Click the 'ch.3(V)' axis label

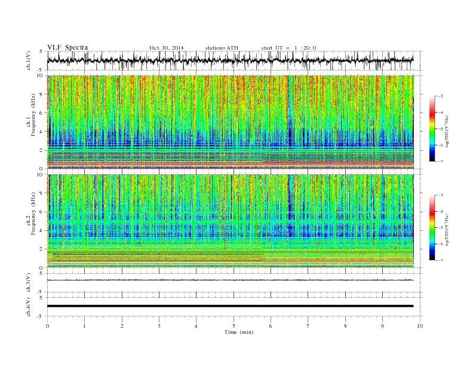29,283
